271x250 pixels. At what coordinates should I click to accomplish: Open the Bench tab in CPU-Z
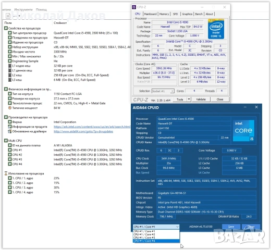(x=199, y=14)
